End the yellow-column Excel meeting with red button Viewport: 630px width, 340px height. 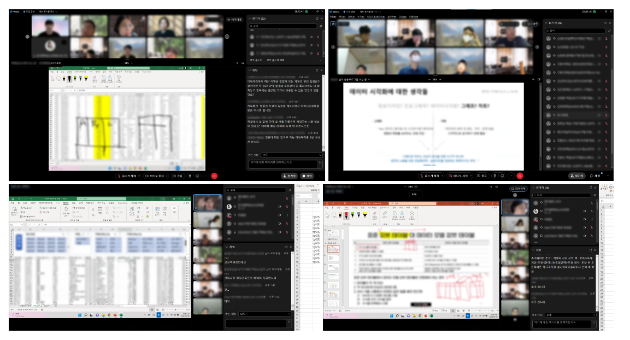pos(214,176)
